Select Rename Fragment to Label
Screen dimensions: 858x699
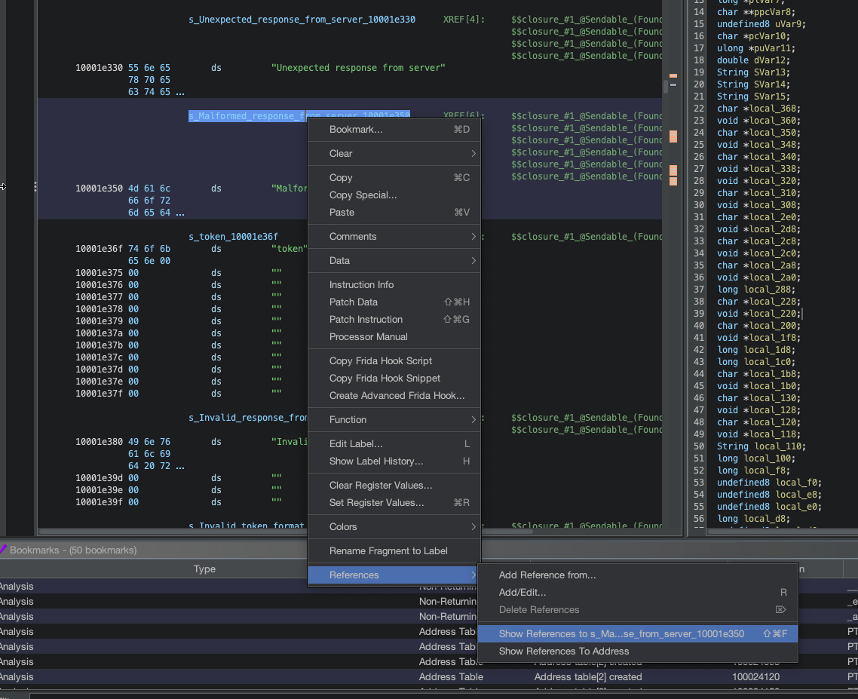click(388, 550)
